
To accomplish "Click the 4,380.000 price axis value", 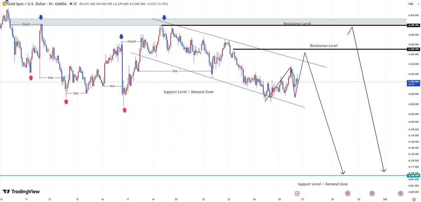I will coord(413,35).
